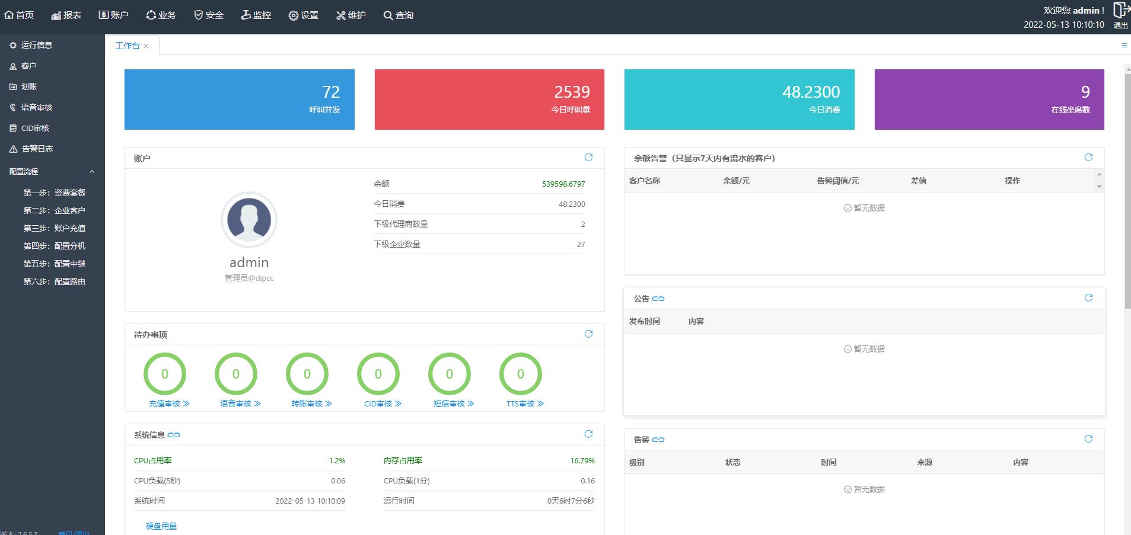The image size is (1131, 535).
Task: Open the 安全 security menu
Action: coord(209,15)
